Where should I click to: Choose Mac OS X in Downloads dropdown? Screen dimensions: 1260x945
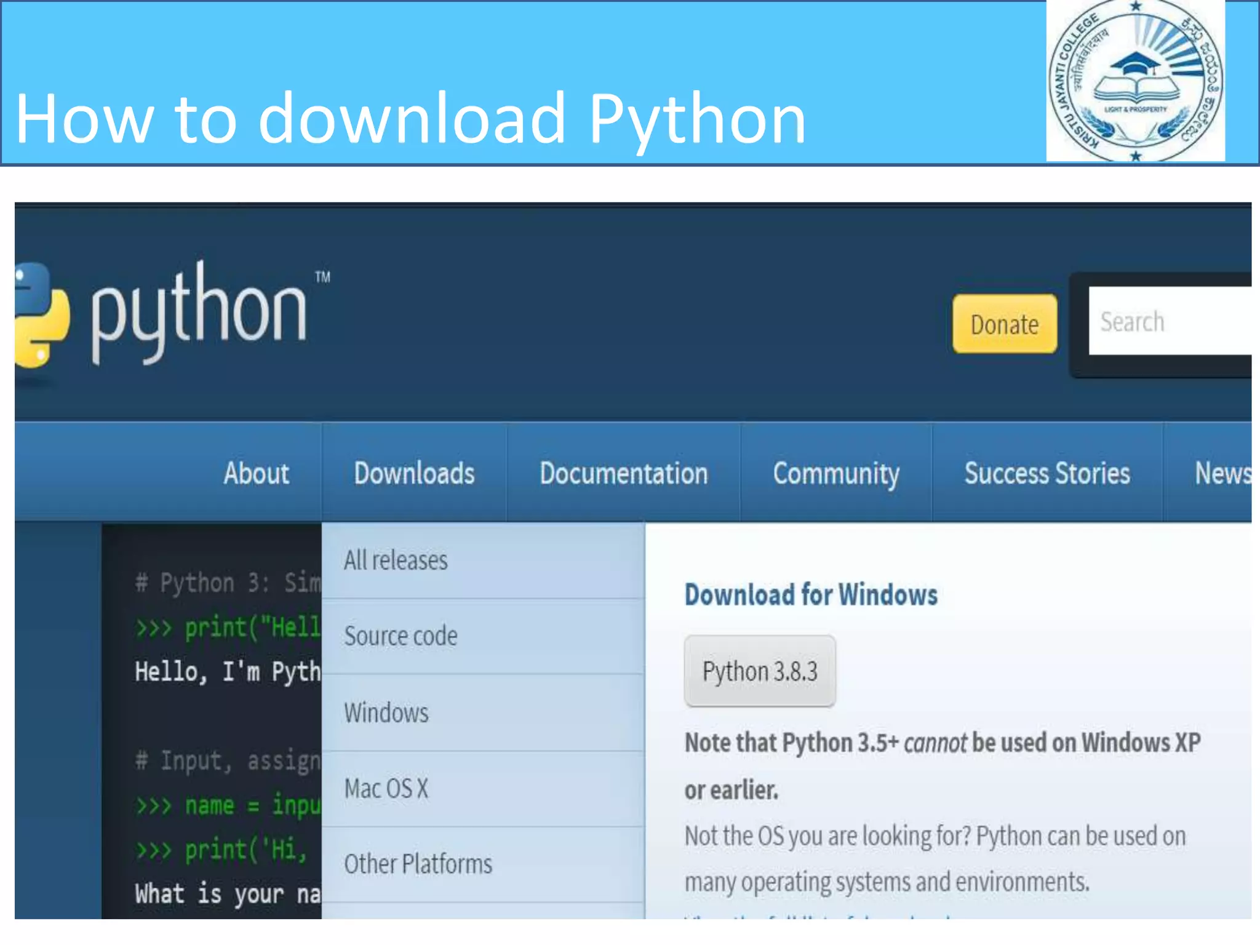(483, 789)
